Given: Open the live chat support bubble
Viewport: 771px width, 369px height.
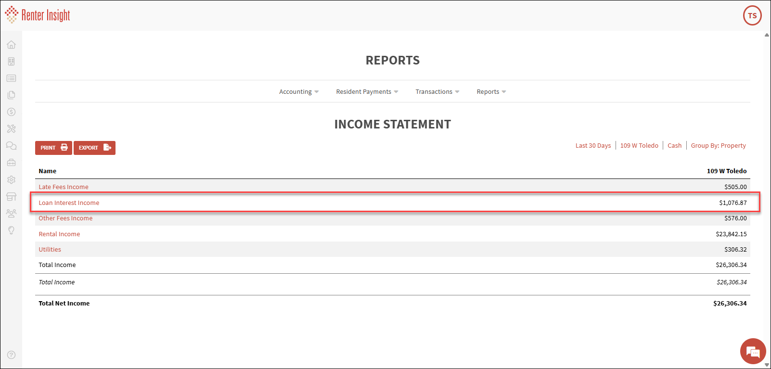Looking at the screenshot, I should click(x=753, y=351).
